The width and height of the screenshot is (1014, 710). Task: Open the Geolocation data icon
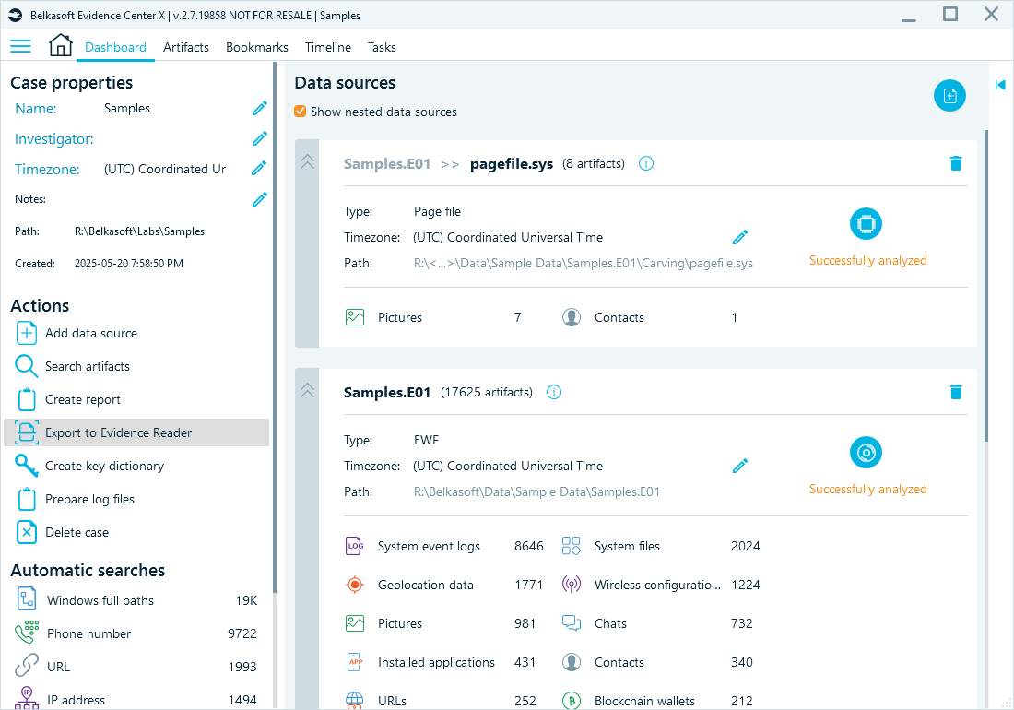tap(355, 585)
